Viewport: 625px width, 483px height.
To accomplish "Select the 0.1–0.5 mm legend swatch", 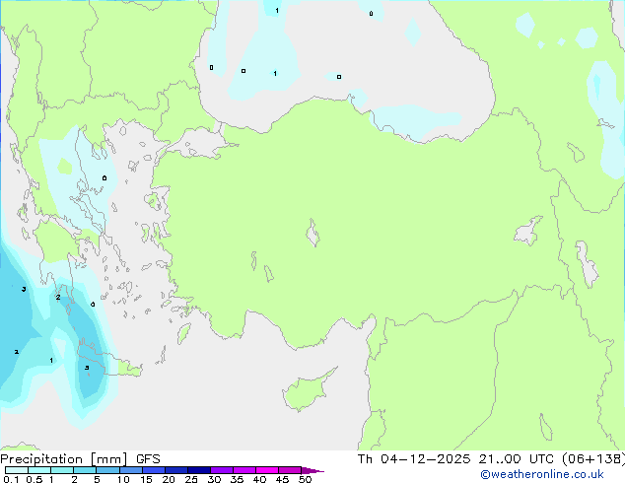I will pyautogui.click(x=17, y=470).
